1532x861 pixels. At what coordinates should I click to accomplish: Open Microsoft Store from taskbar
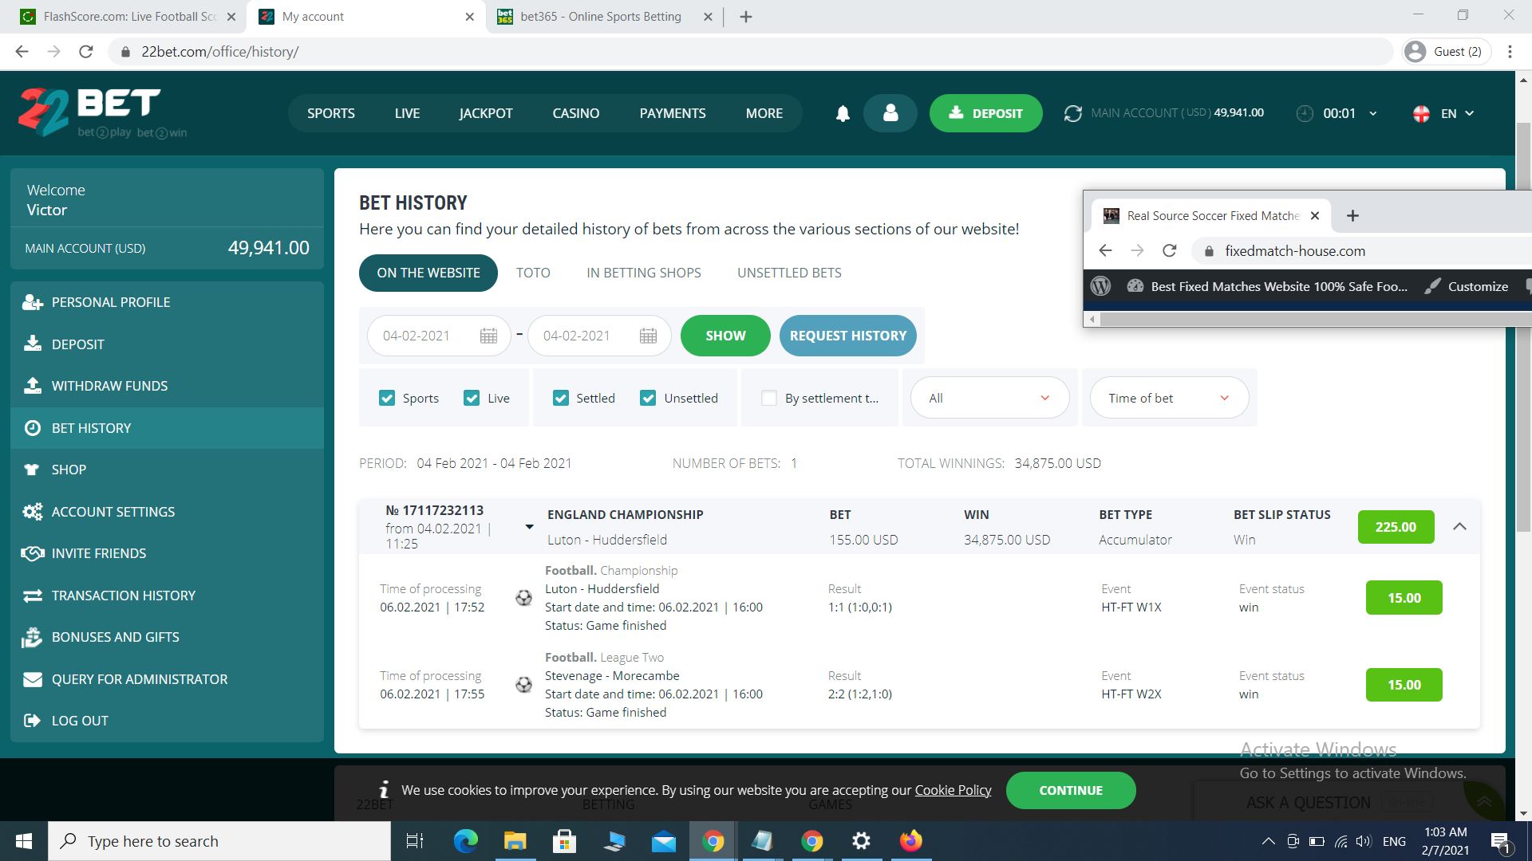[x=565, y=841]
